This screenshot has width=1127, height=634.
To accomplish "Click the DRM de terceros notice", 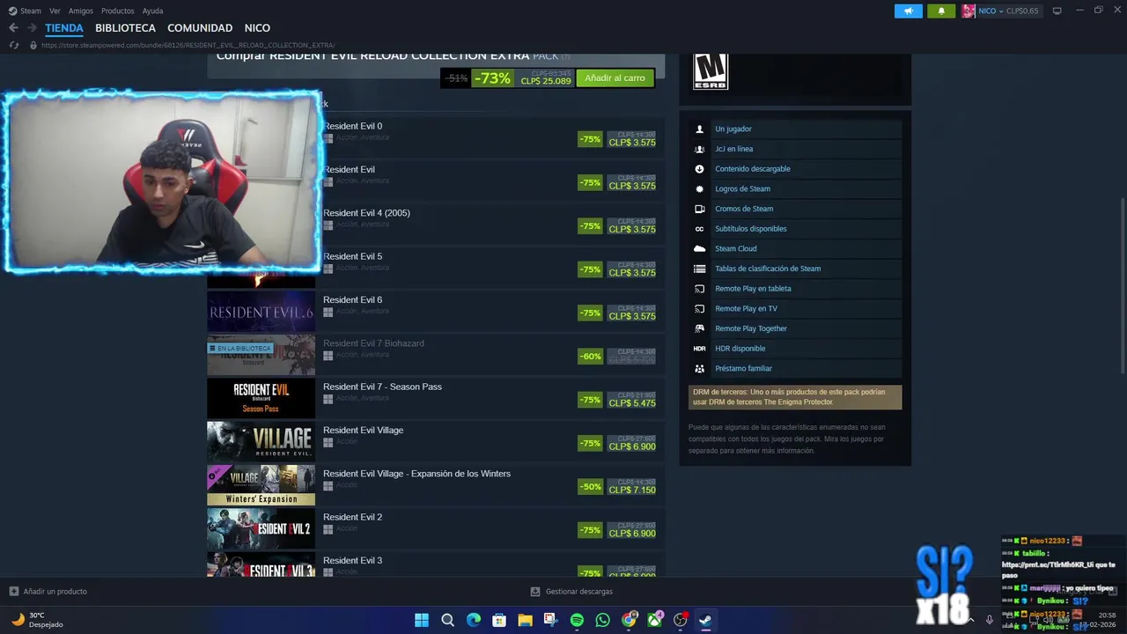I will [x=795, y=397].
